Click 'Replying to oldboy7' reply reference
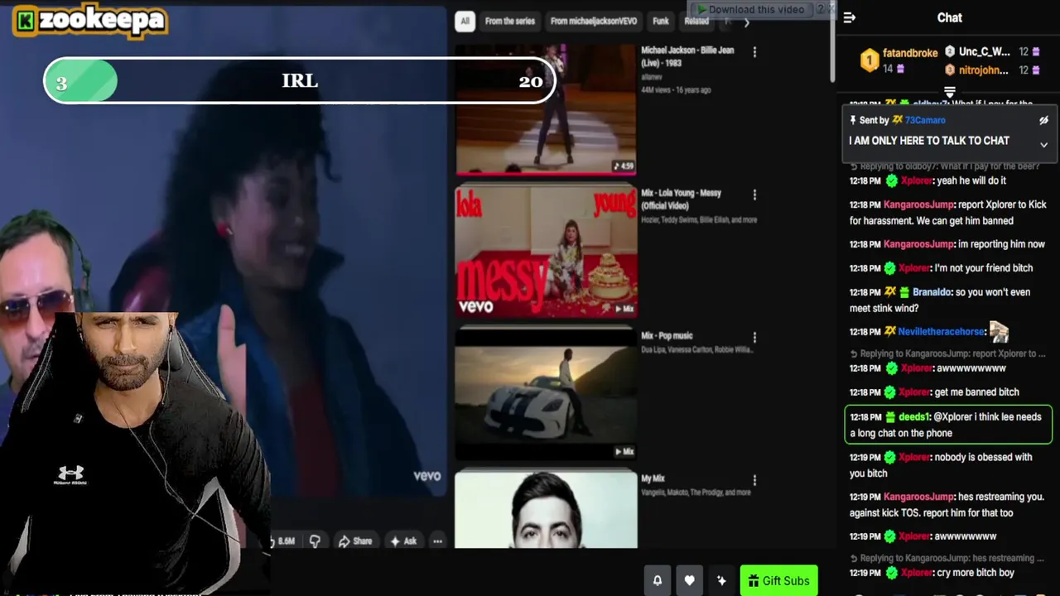Image resolution: width=1060 pixels, height=596 pixels. [x=944, y=166]
